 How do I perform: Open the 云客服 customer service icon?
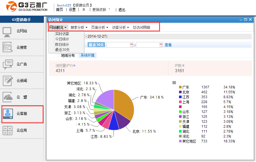pos(8,114)
